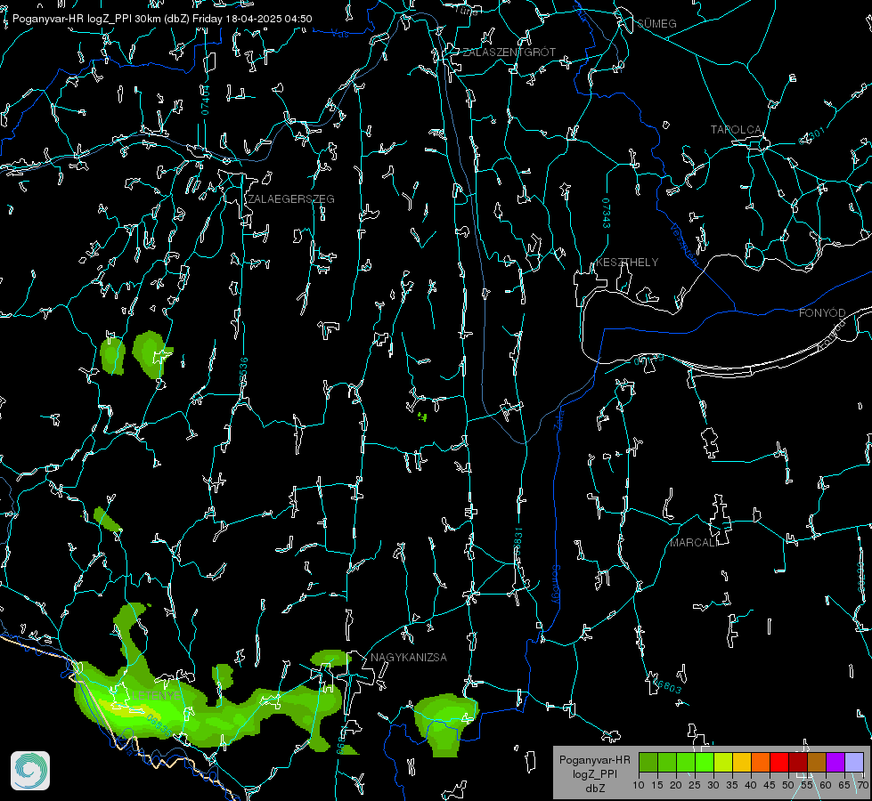Click the small radar echo near map center

click(x=423, y=417)
